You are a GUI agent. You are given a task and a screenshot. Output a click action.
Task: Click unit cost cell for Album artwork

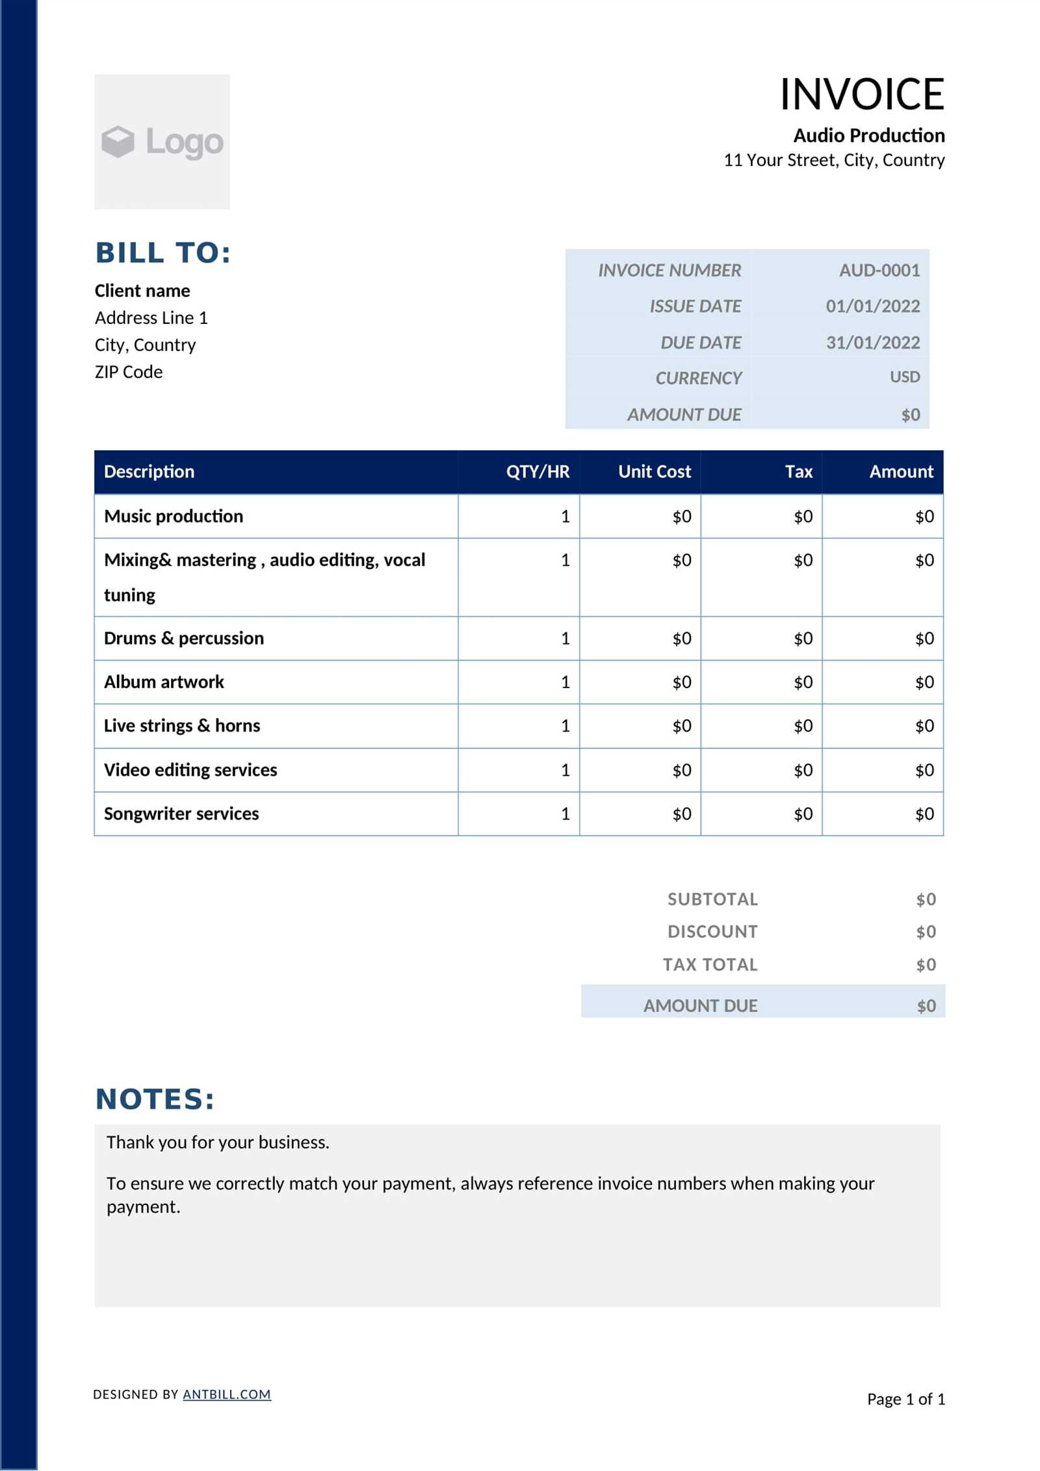click(640, 682)
